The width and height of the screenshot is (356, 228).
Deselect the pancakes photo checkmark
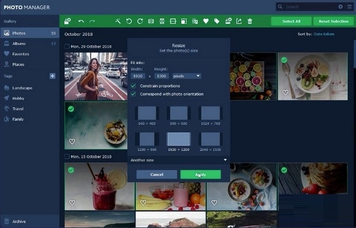click(284, 170)
